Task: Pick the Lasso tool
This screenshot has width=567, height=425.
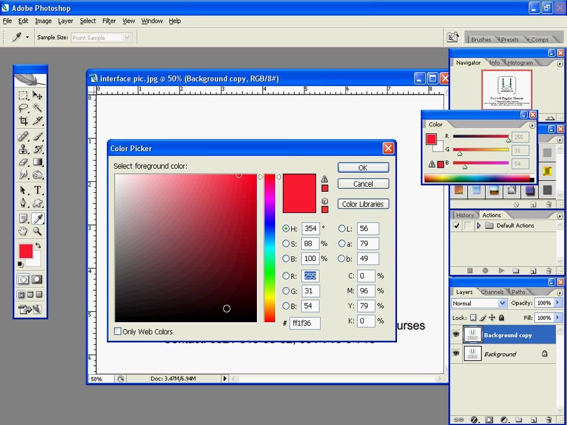Action: (x=23, y=107)
